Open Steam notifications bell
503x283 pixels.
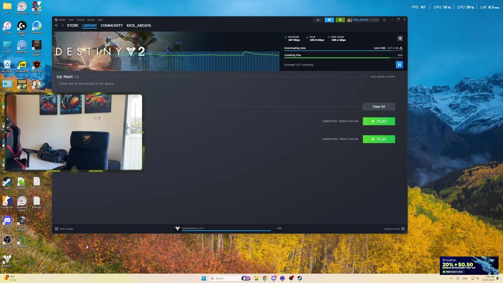340,20
